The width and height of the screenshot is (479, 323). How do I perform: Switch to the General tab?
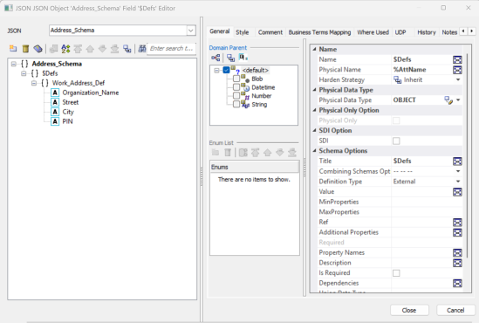point(219,31)
